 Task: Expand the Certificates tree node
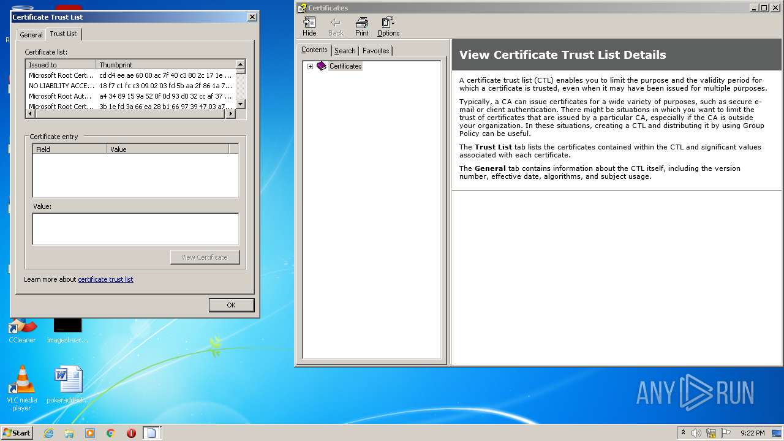pyautogui.click(x=310, y=66)
